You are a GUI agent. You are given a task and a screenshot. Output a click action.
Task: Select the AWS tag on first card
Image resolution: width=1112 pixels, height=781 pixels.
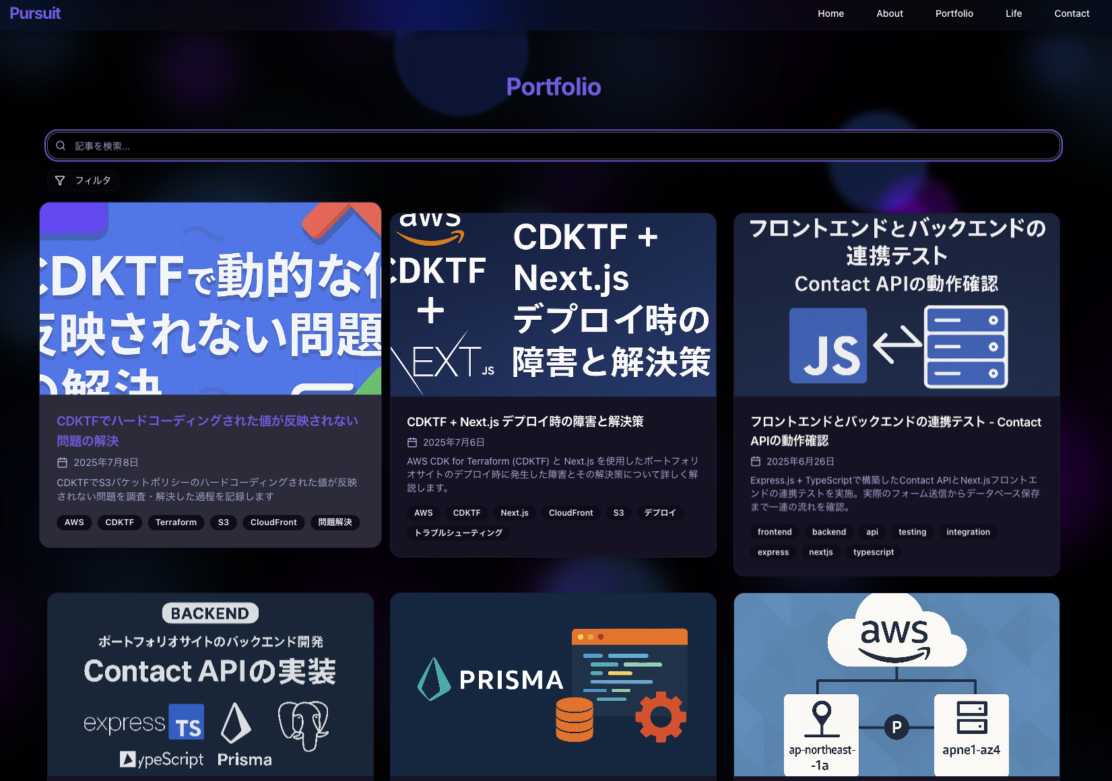(74, 522)
